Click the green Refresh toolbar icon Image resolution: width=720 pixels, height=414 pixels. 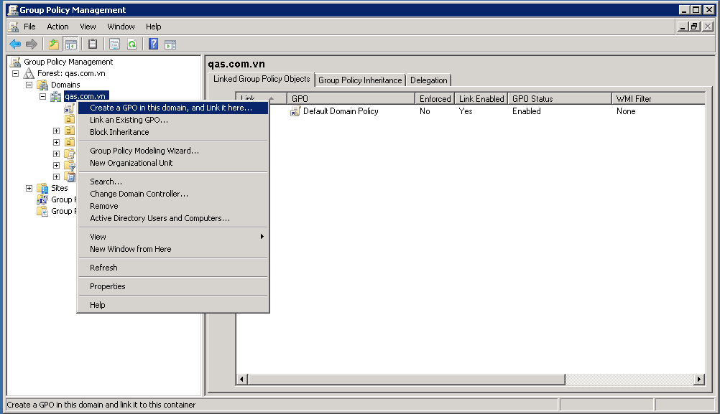[132, 44]
